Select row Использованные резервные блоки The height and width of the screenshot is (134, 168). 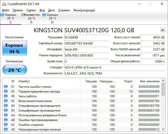pyautogui.click(x=82, y=115)
